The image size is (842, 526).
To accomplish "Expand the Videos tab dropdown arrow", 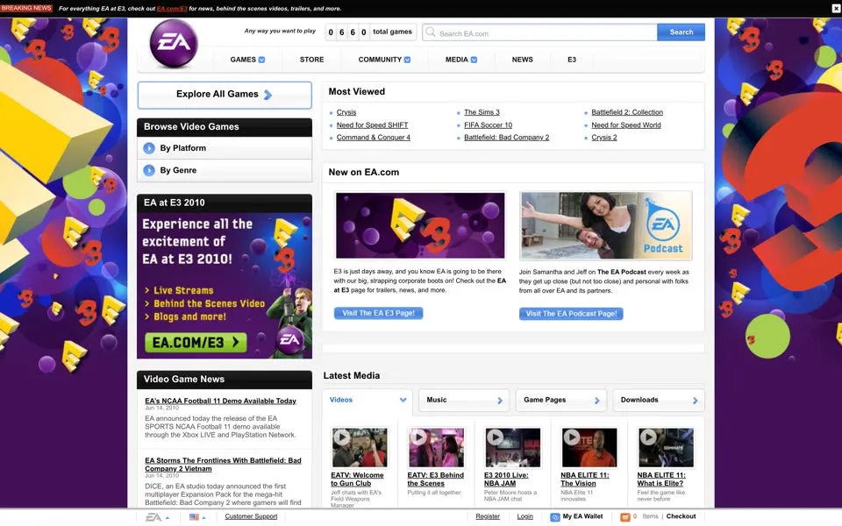I will 403,400.
